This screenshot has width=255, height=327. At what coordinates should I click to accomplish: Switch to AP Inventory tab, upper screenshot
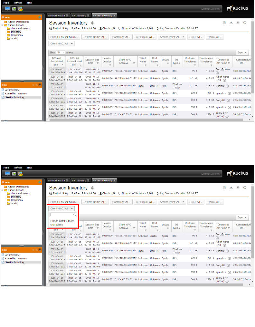coord(79,16)
